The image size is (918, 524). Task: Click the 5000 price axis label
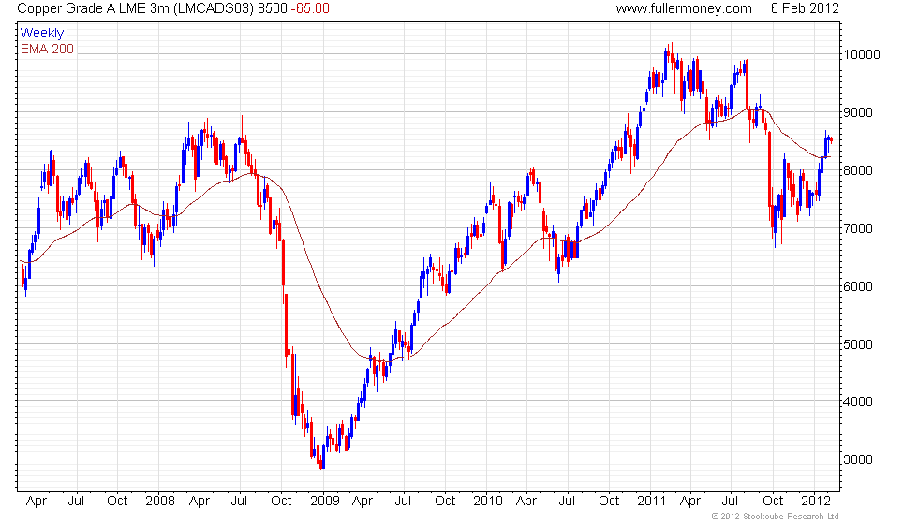[x=858, y=344]
